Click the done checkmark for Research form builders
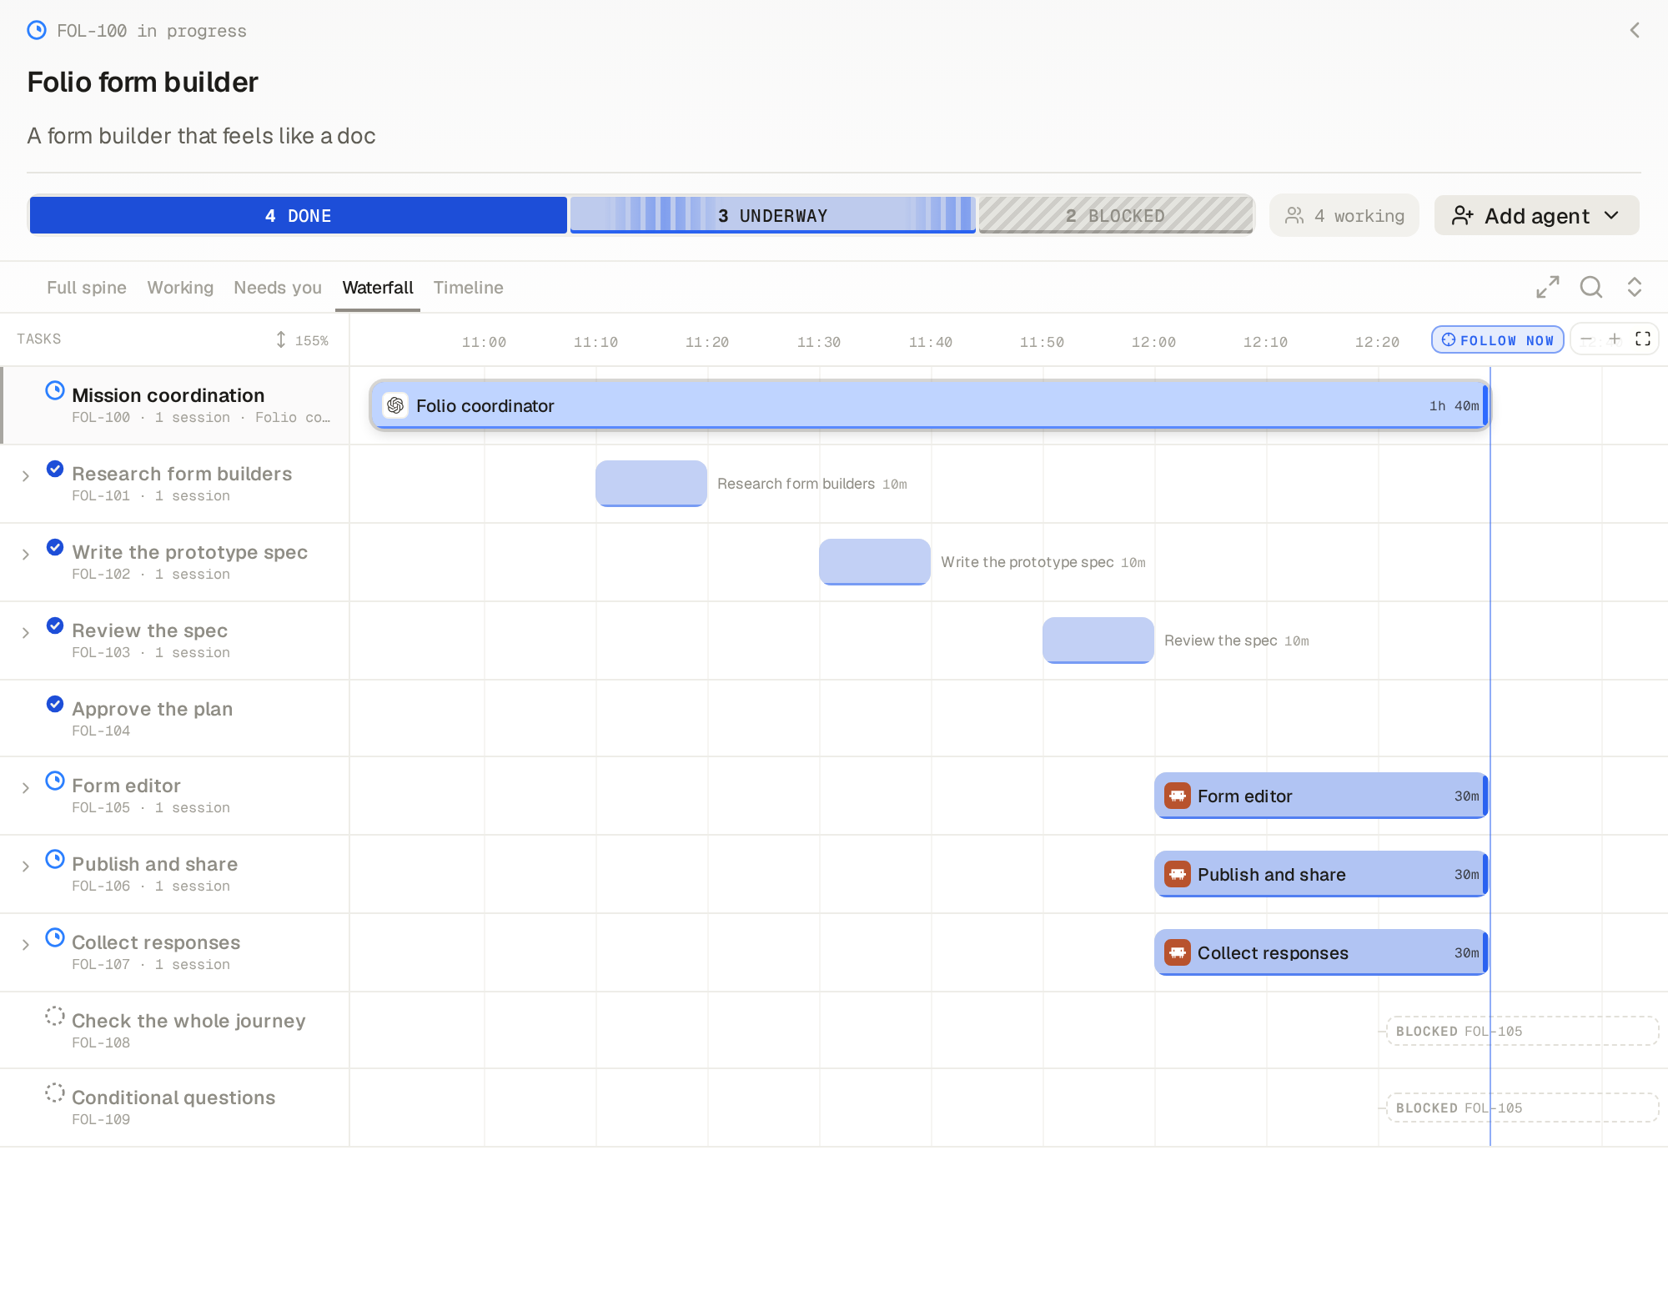The image size is (1668, 1301). pyautogui.click(x=55, y=469)
